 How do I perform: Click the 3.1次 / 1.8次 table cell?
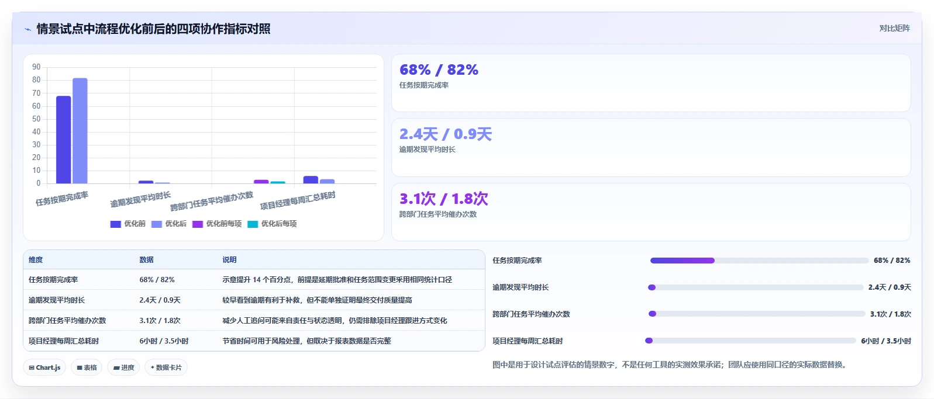pyautogui.click(x=160, y=321)
